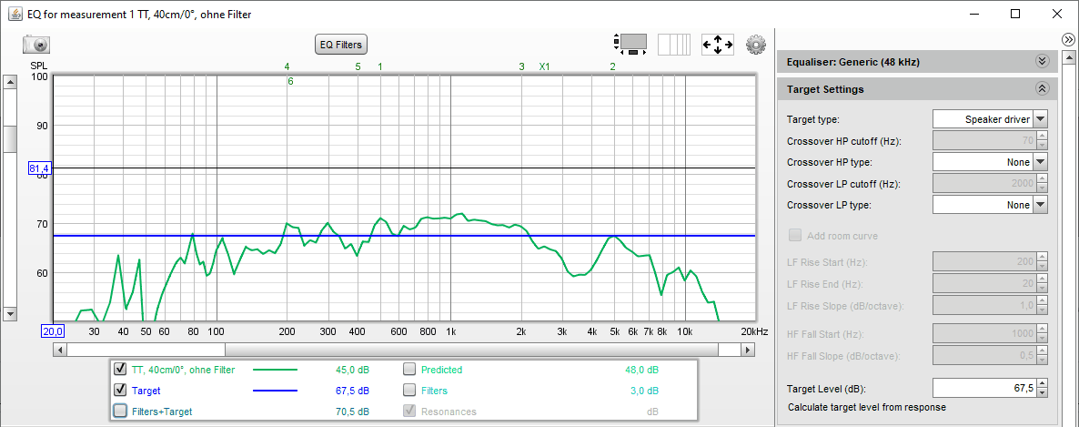Click the 67,5 dB Target value
The width and height of the screenshot is (1079, 427).
click(352, 391)
